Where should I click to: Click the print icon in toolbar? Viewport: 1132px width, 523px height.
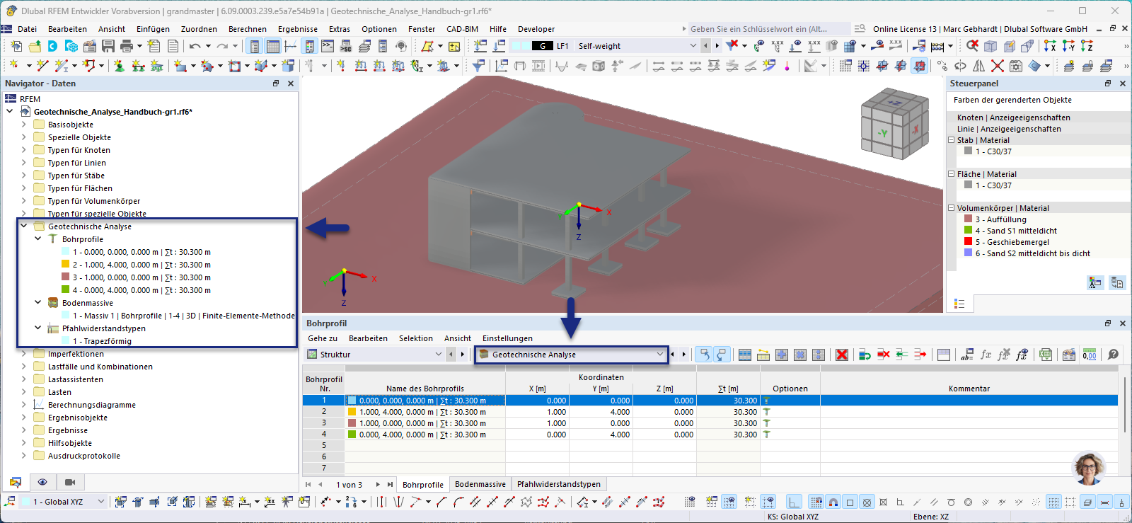[x=126, y=46]
